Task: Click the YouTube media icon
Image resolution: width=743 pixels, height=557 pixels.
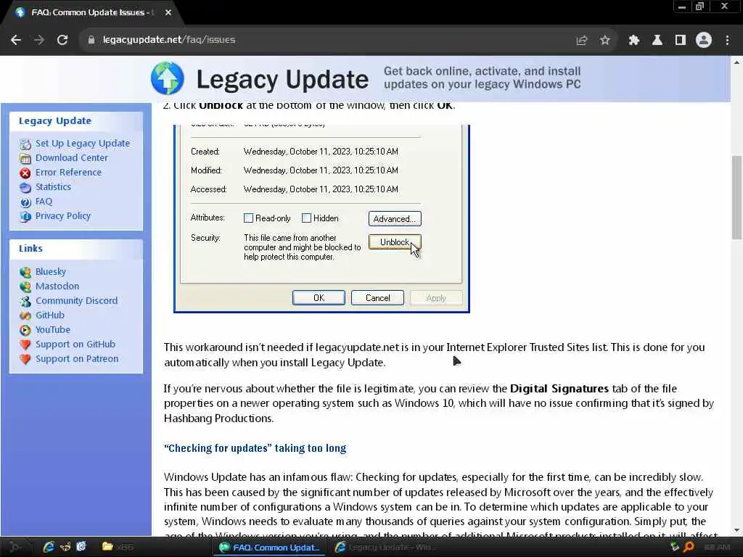Action: point(25,330)
